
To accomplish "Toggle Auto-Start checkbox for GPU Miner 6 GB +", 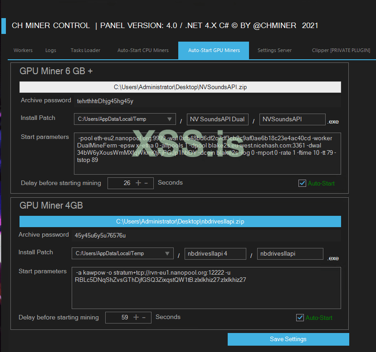I will coord(302,183).
